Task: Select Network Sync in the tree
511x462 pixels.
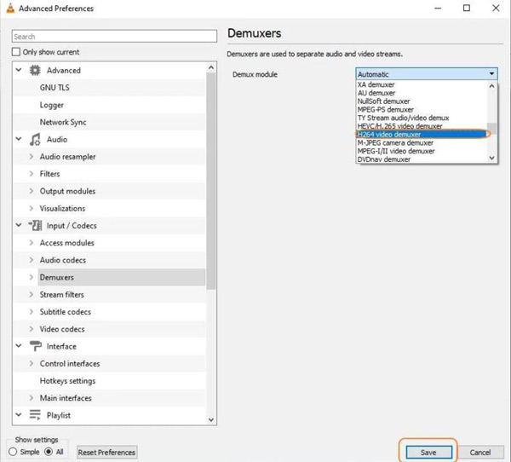Action: point(63,122)
